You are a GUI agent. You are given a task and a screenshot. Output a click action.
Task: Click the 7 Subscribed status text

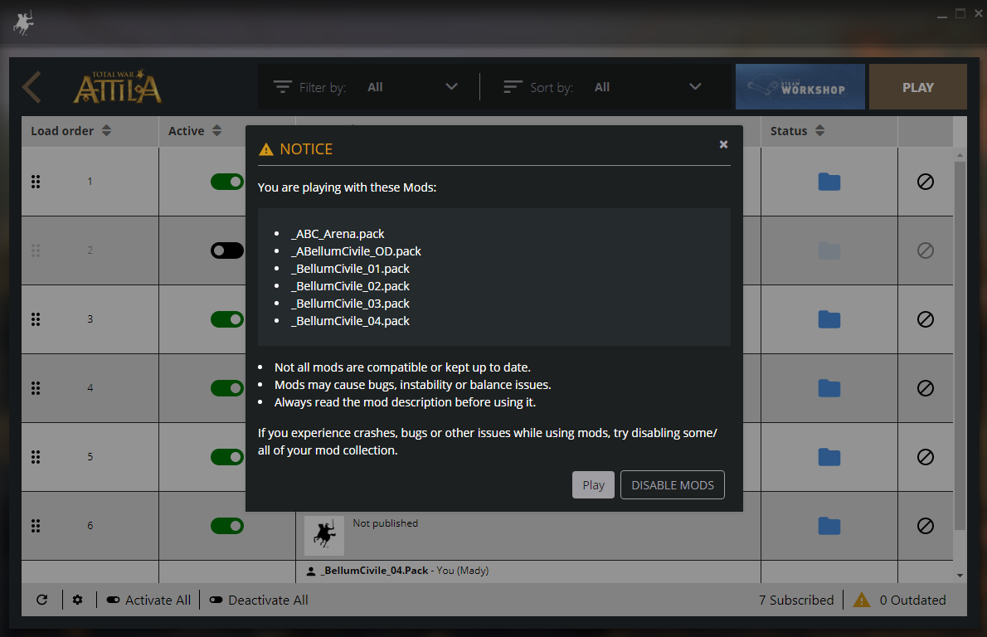796,600
